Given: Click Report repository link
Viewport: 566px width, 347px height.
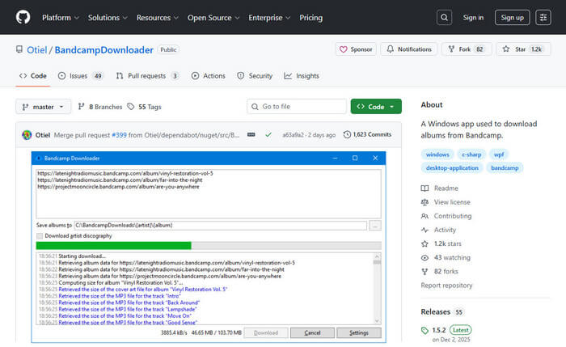Looking at the screenshot, I should point(446,286).
